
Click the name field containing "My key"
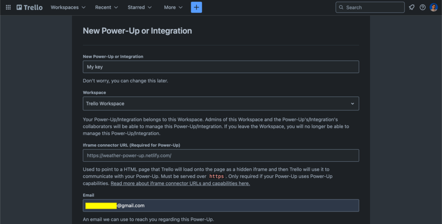pos(221,67)
